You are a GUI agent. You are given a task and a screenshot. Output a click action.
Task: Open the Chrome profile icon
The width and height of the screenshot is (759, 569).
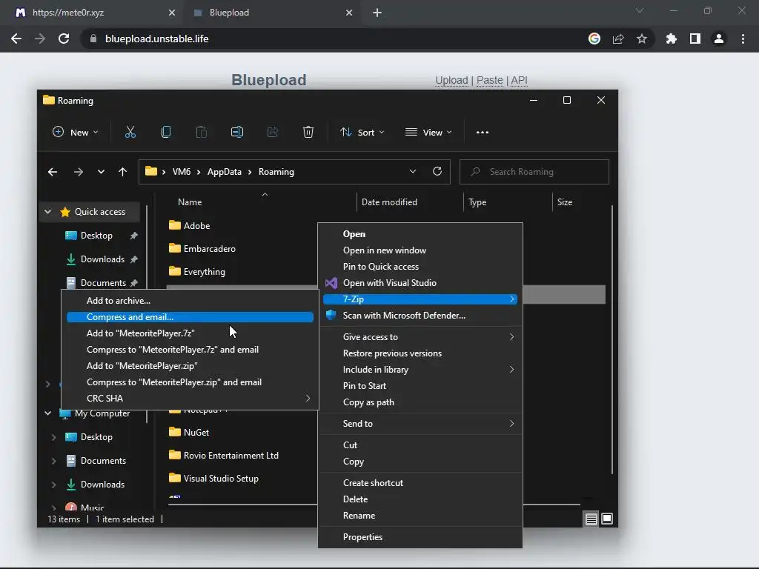tap(719, 39)
